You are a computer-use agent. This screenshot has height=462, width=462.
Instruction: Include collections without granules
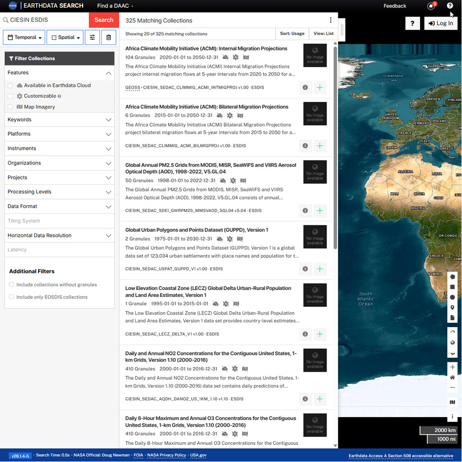(x=12, y=285)
